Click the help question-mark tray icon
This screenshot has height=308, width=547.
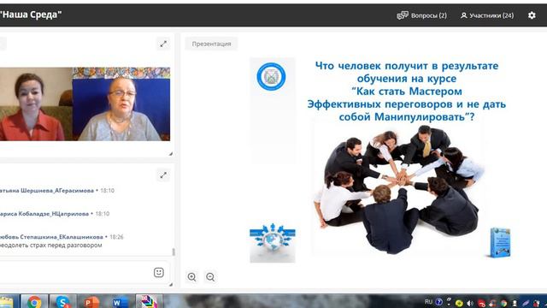point(438,302)
